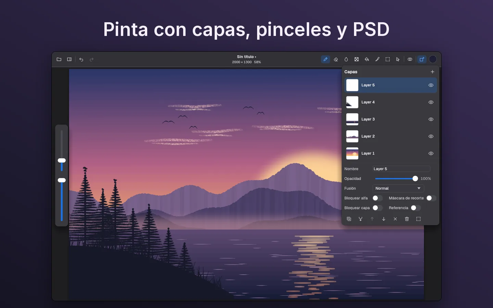Select the paint bucket fill tool
493x308 pixels.
(x=367, y=59)
